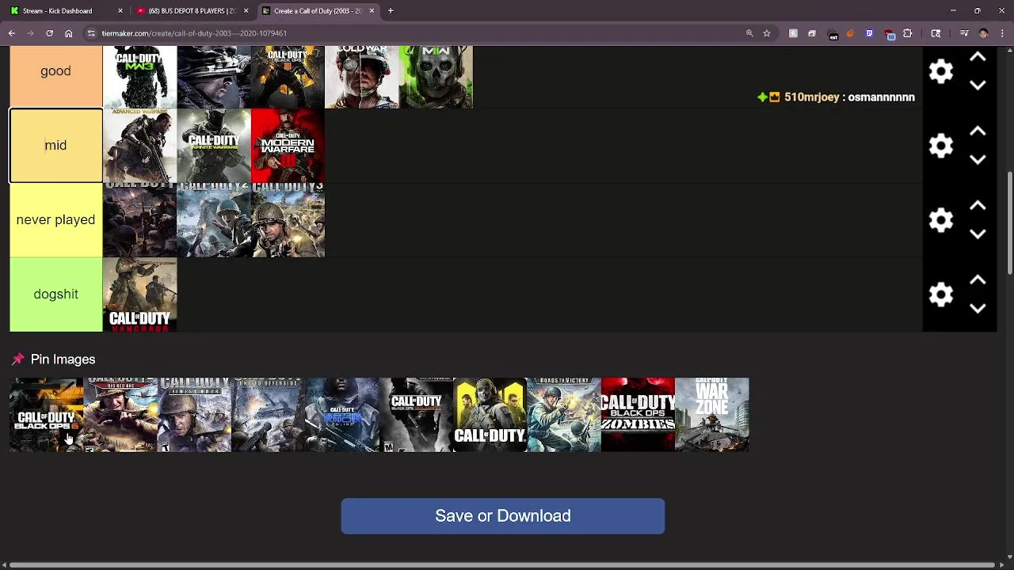Move the good tier up with arrow
1014x570 pixels.
coord(978,57)
